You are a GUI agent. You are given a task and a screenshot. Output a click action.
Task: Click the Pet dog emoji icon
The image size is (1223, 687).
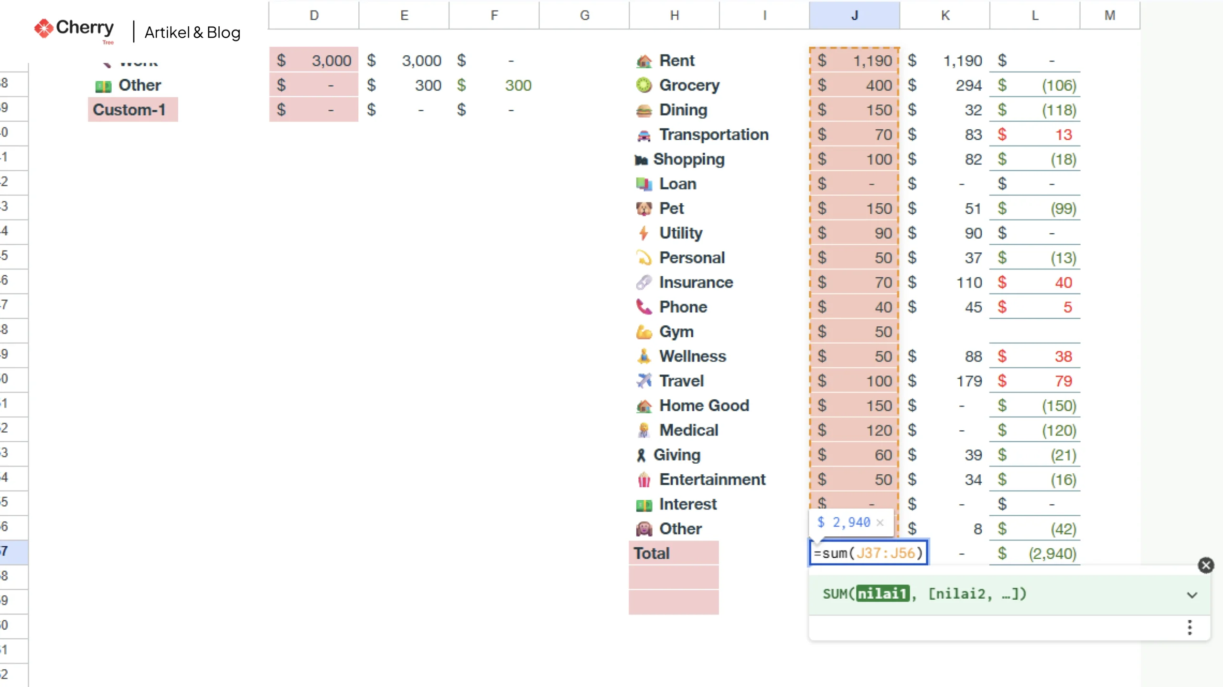click(644, 209)
